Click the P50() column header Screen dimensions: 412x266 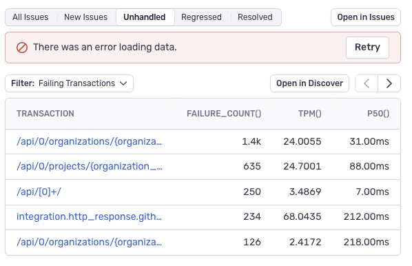click(378, 114)
